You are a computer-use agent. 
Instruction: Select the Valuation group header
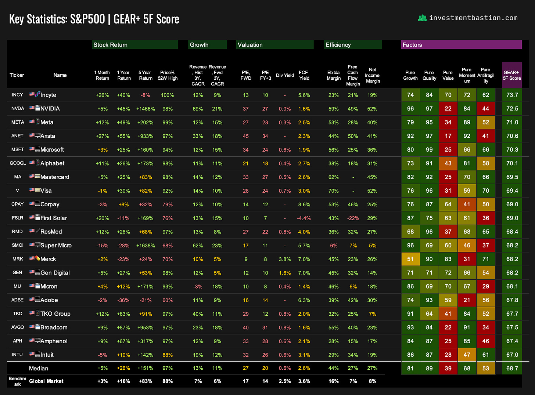[275, 45]
